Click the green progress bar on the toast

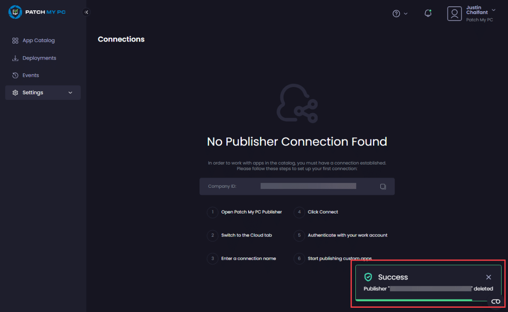pyautogui.click(x=414, y=300)
